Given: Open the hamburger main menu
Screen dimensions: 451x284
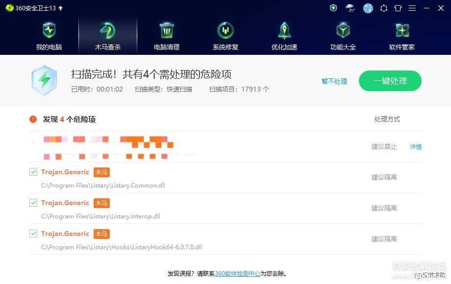Looking at the screenshot, I should click(x=412, y=8).
